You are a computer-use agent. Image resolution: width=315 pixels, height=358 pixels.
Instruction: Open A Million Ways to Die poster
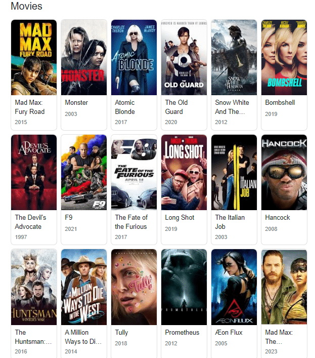point(84,287)
